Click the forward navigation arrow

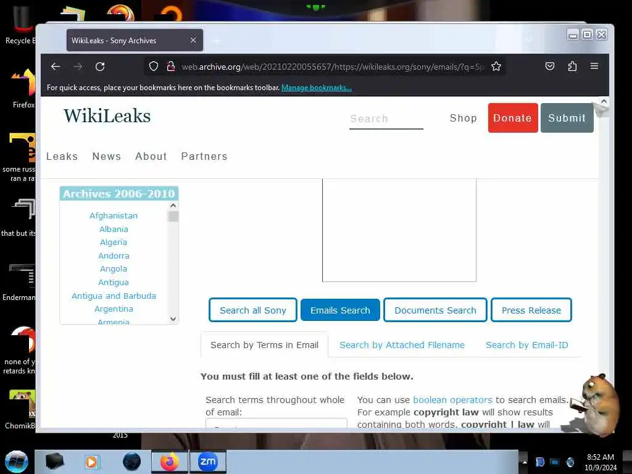(78, 67)
